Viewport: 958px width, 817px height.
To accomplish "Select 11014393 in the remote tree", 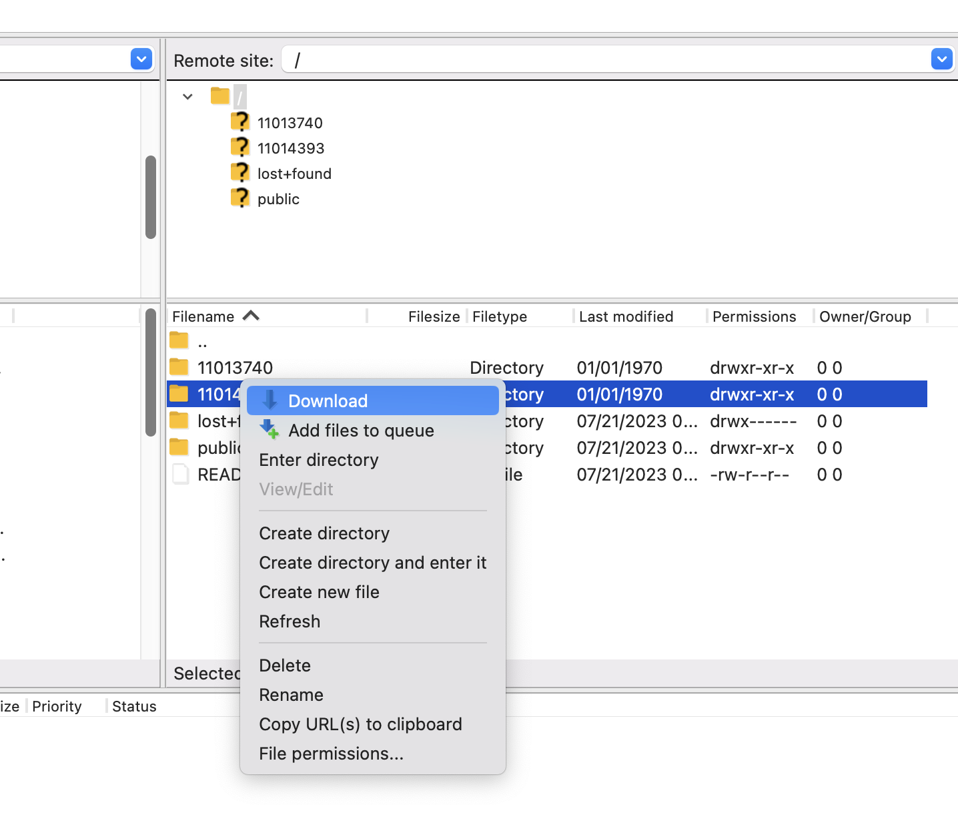I will (291, 148).
